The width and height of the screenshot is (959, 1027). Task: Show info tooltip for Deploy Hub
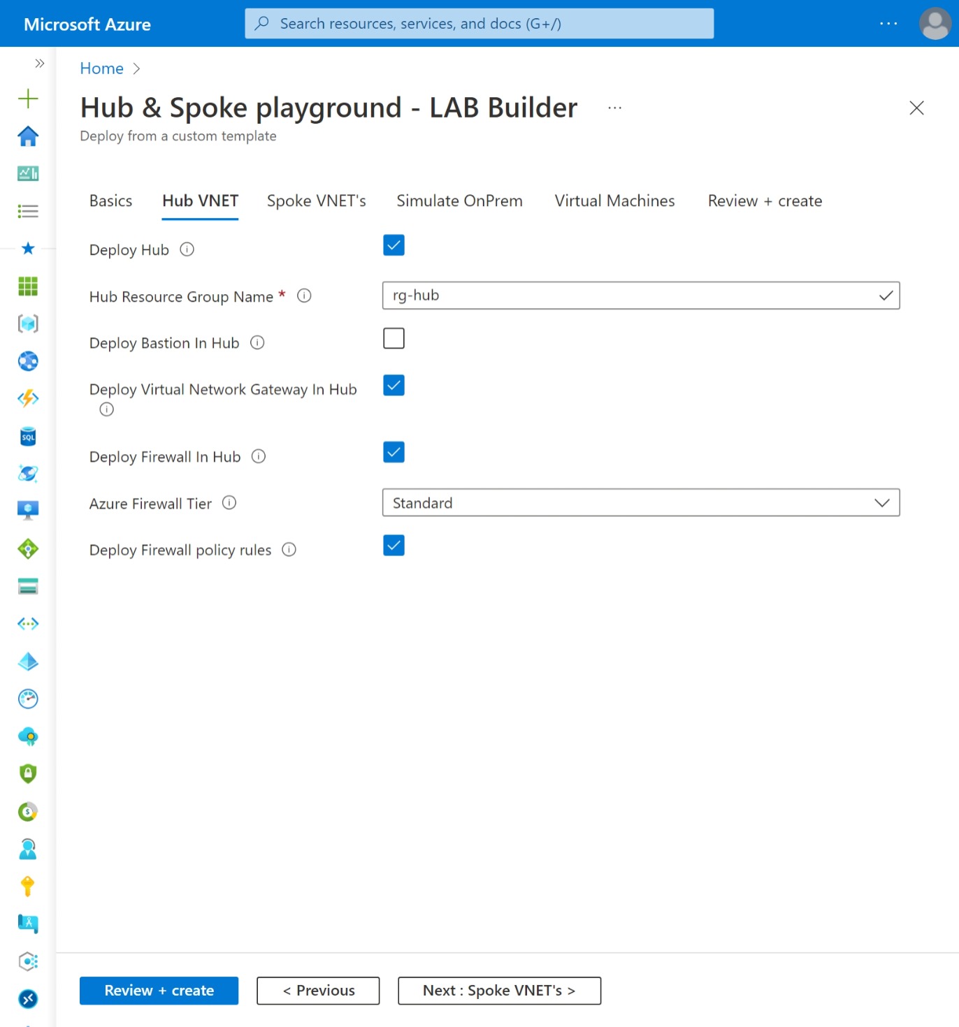tap(187, 249)
